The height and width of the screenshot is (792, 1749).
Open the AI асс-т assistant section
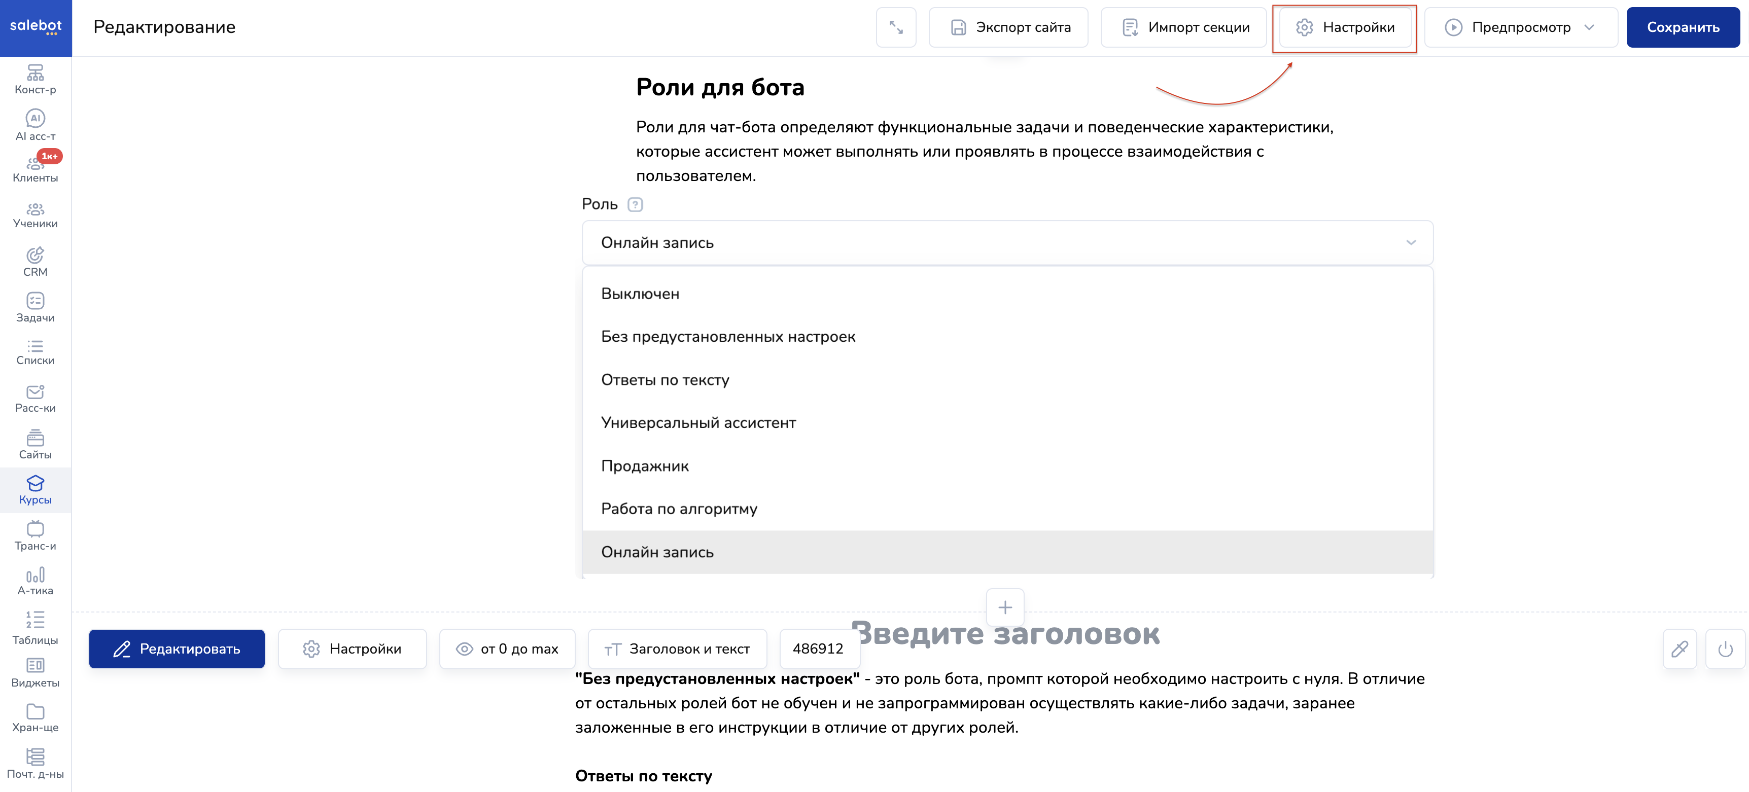(x=36, y=126)
